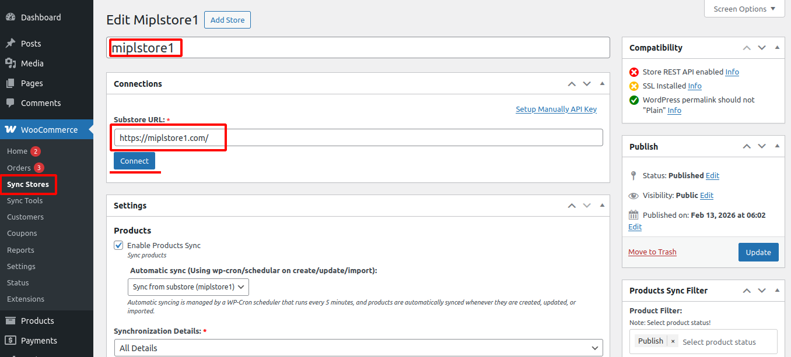Open Synchronization Details dropdown
Image resolution: width=791 pixels, height=357 pixels.
358,348
